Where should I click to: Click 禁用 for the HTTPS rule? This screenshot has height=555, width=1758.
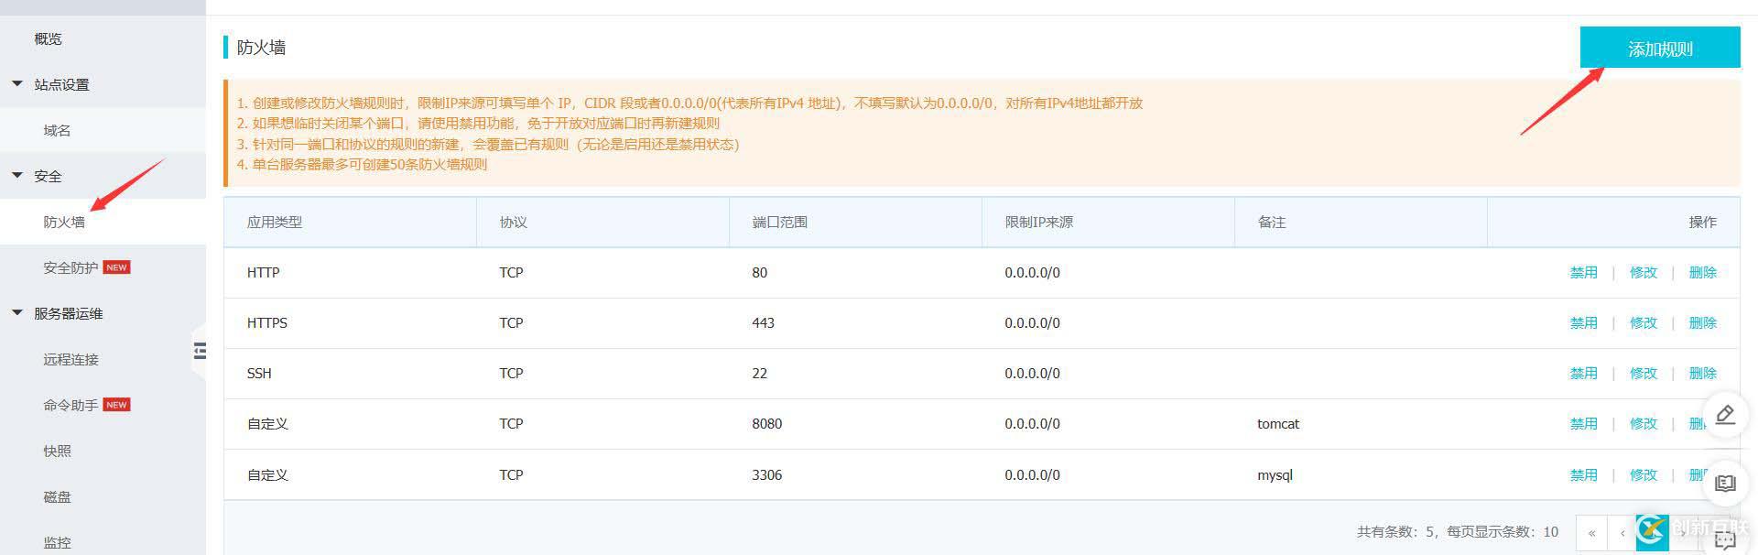[x=1583, y=322]
